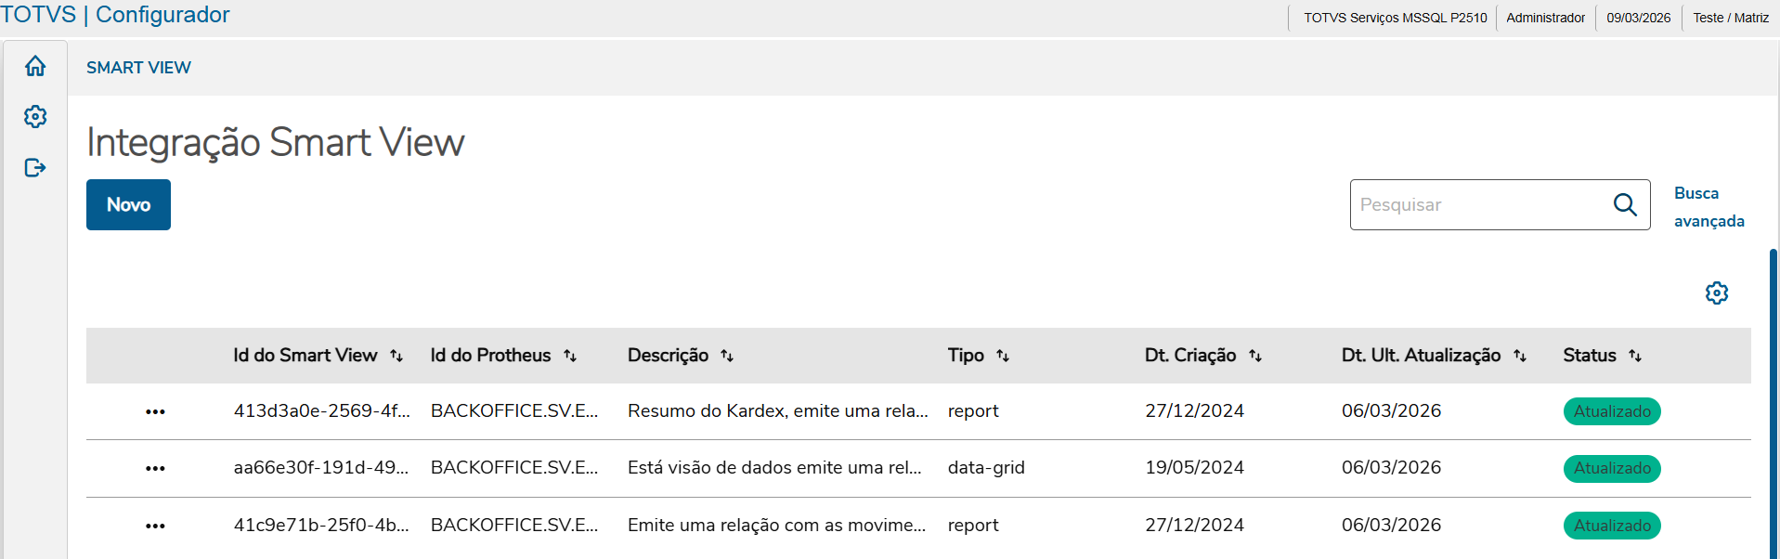Select cell aa66e30f-191d-49...
The image size is (1780, 559).
pos(320,467)
